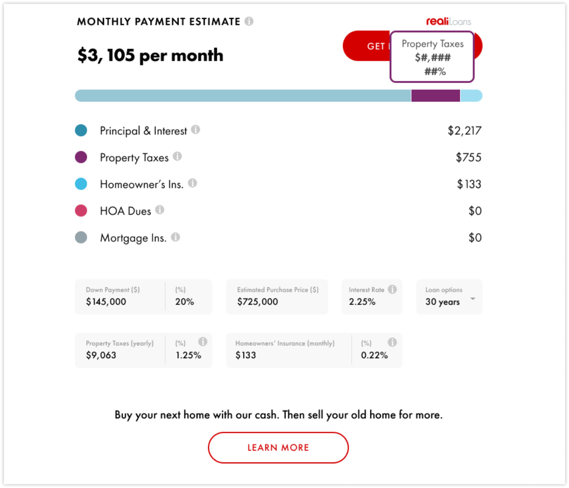Click the Learn More button

click(278, 448)
